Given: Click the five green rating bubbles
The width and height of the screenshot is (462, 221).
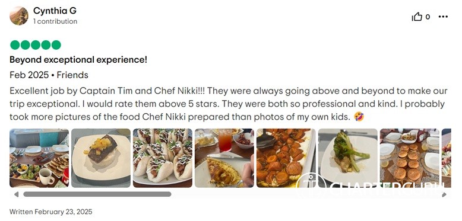Looking at the screenshot, I should [x=36, y=45].
